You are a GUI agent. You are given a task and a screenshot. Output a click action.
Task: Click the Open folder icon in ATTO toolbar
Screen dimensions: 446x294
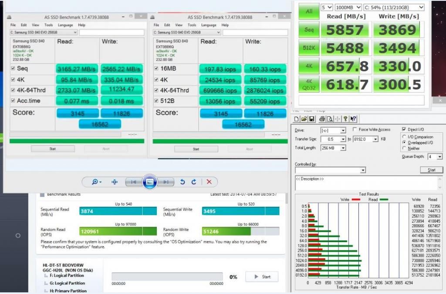(304, 119)
